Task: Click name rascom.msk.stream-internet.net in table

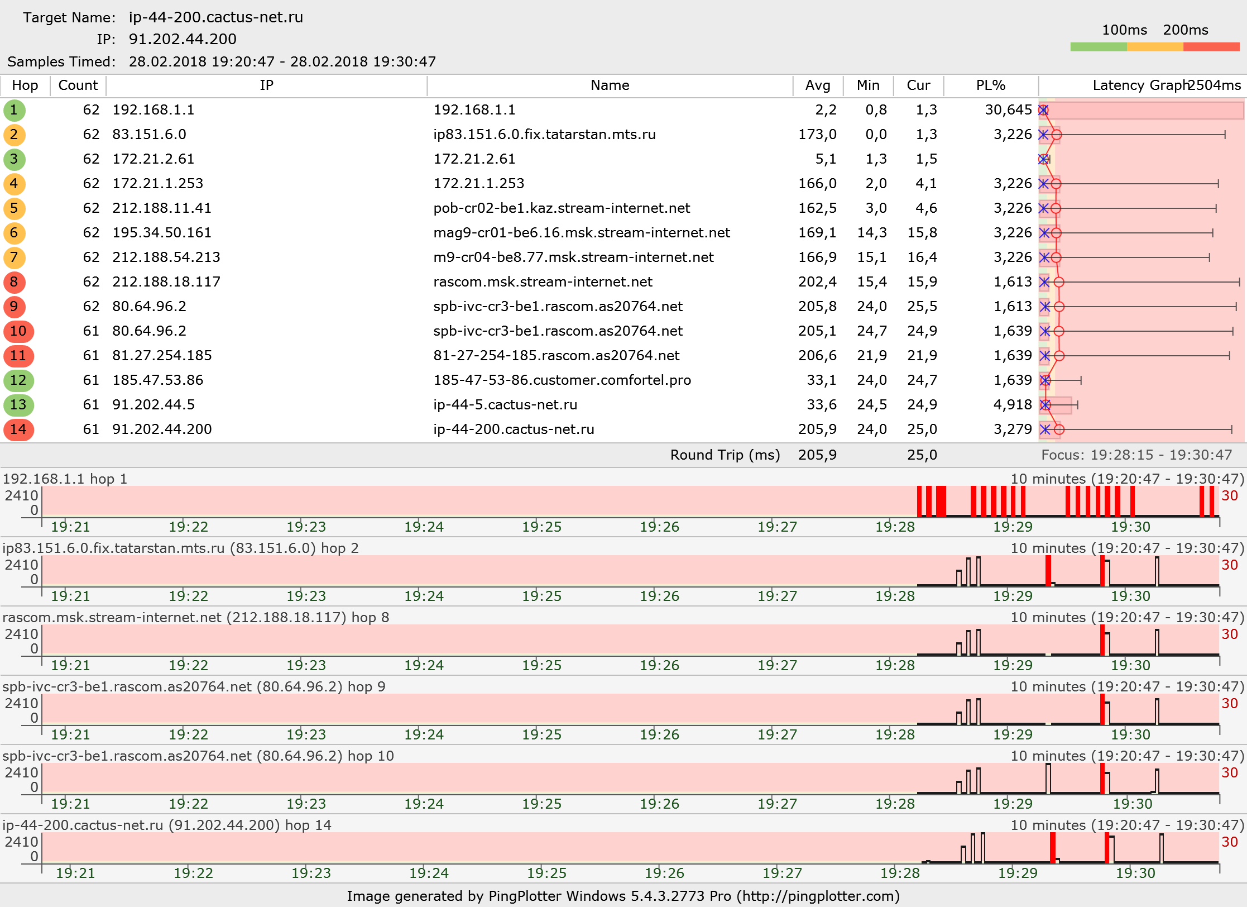Action: [x=543, y=282]
